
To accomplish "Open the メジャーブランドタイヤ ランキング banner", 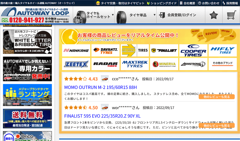I will click(x=27, y=95).
